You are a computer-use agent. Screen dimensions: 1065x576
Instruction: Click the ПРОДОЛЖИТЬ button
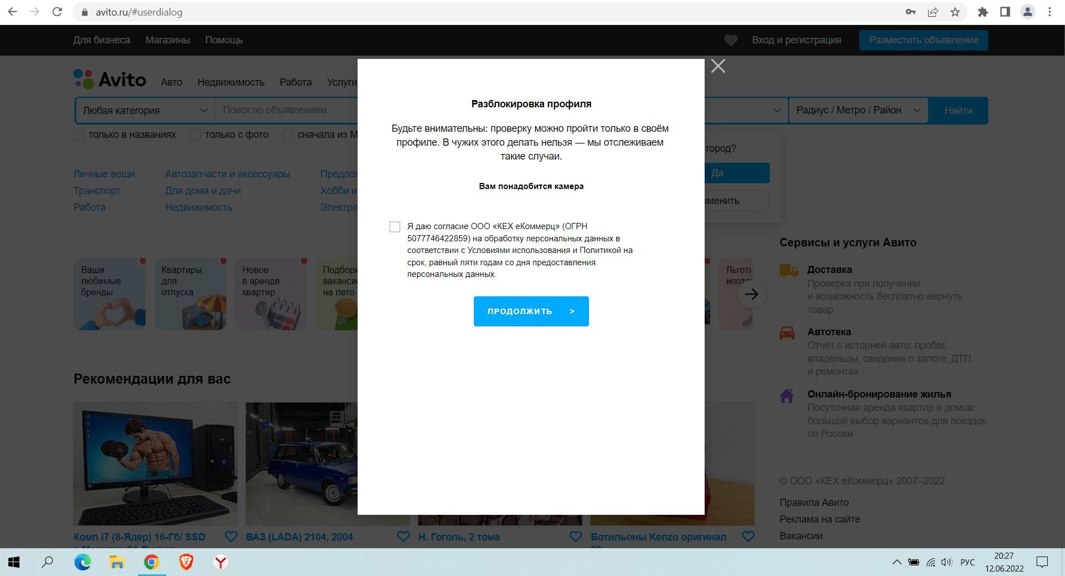pos(531,311)
